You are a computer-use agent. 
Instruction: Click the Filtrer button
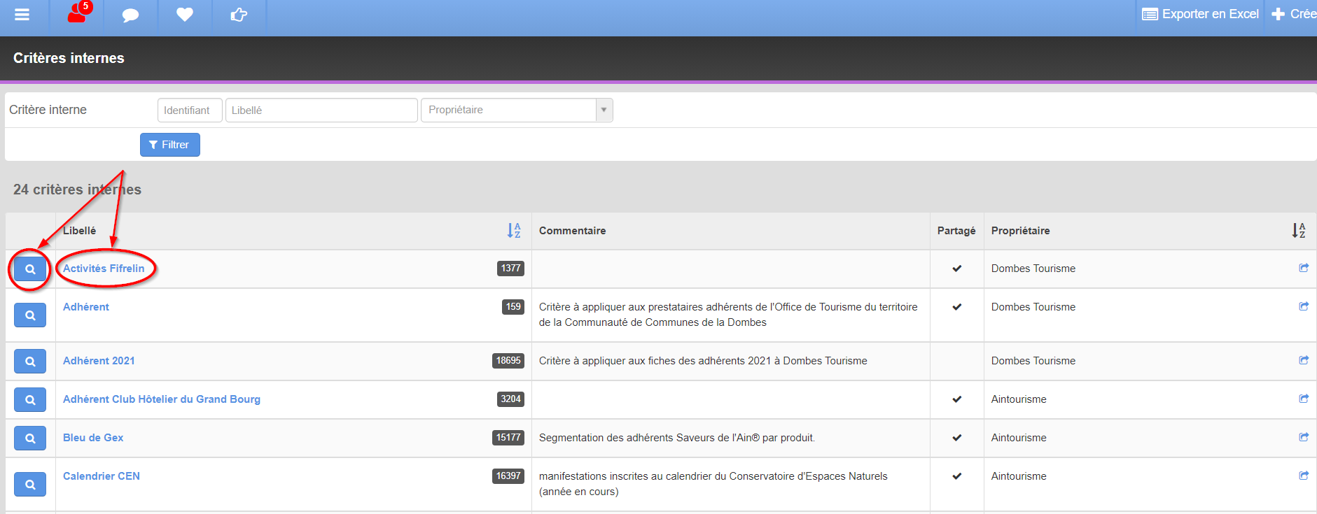(170, 145)
